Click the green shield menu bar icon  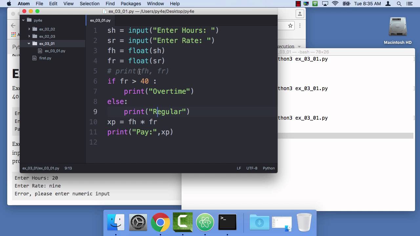click(315, 4)
